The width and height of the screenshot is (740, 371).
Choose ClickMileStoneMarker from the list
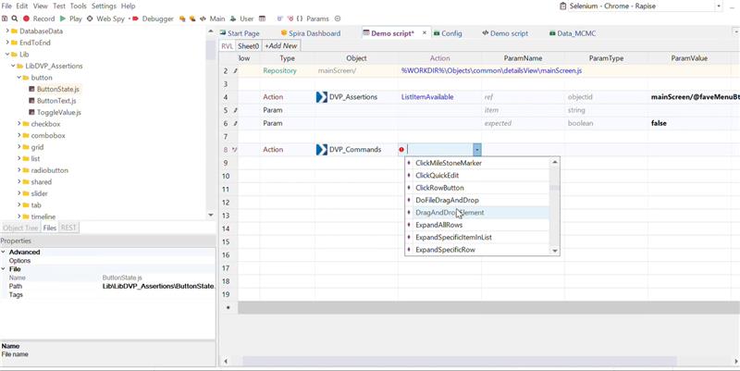476,163
